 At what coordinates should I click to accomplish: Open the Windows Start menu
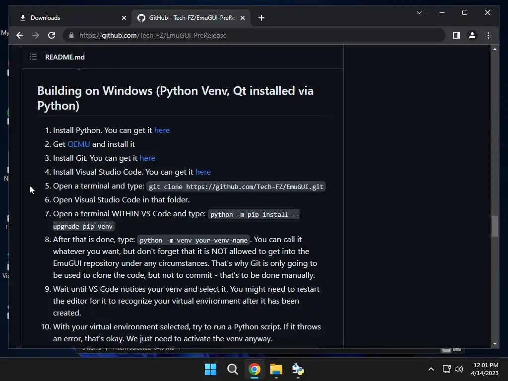210,369
